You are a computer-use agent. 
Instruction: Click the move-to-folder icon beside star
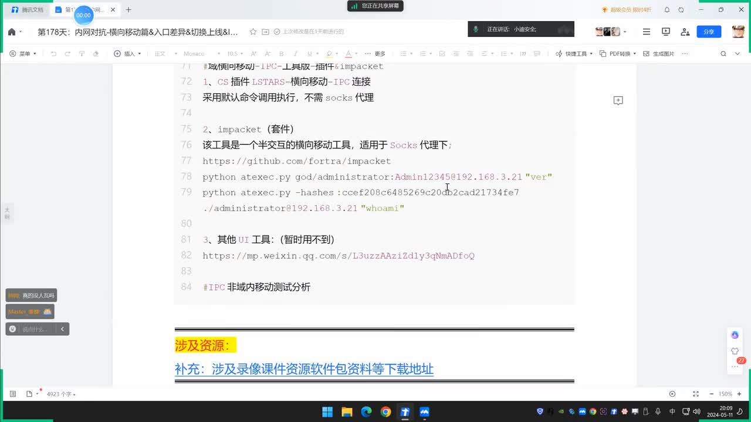265,32
